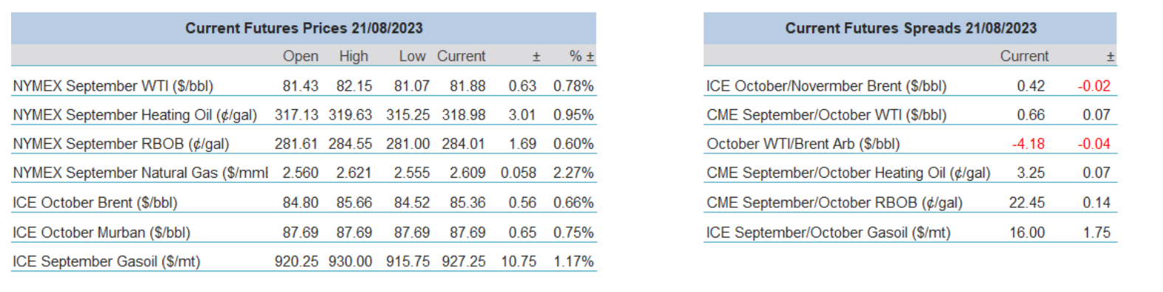Select NYMEX September Natural Gas label
The image size is (1163, 292).
tap(140, 173)
